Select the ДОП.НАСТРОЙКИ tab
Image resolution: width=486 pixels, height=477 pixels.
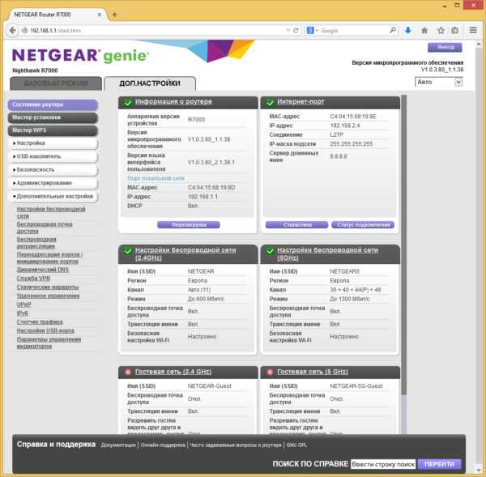tap(150, 83)
